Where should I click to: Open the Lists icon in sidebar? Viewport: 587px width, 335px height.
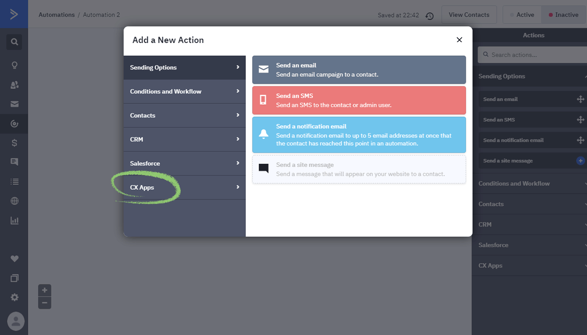(15, 181)
